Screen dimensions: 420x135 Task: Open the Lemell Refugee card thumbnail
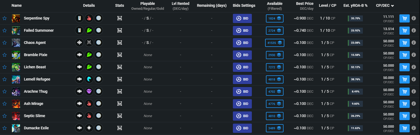coord(16,79)
